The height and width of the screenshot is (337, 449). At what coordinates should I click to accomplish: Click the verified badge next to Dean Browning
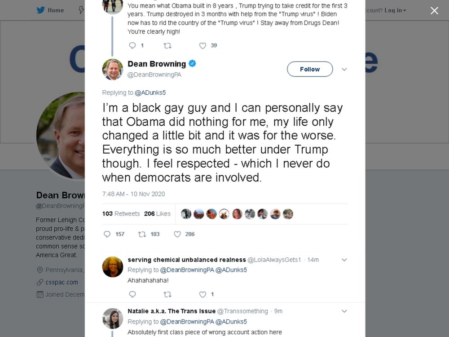[192, 63]
